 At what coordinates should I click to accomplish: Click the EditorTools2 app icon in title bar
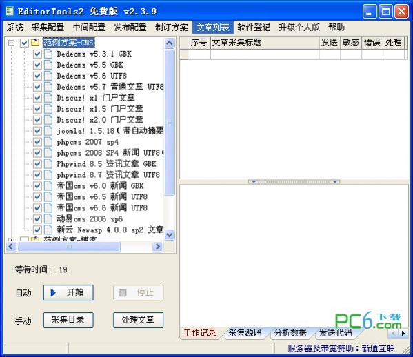(x=10, y=11)
